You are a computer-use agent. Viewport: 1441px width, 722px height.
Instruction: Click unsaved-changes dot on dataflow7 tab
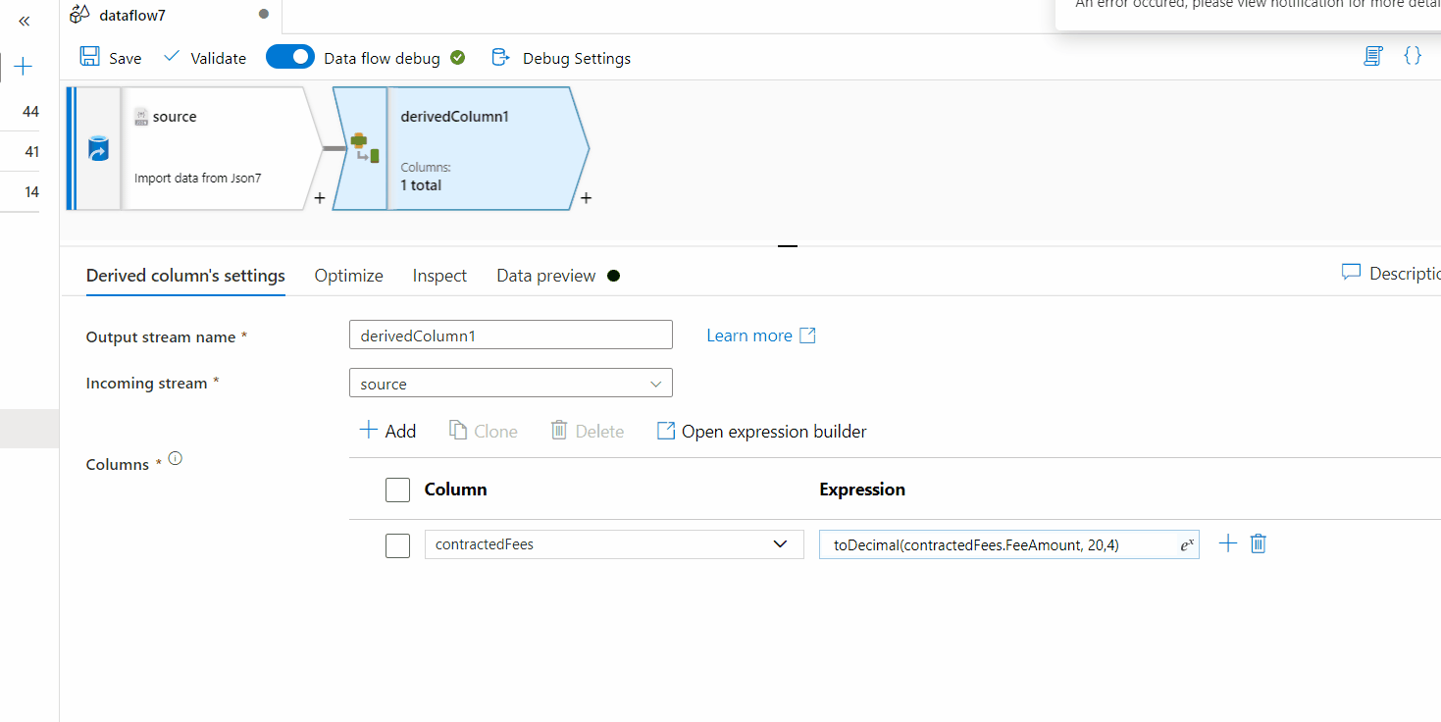[263, 15]
